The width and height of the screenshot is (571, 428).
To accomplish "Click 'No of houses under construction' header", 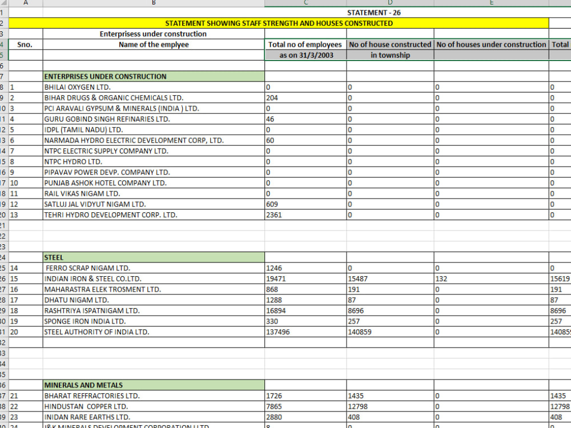I will (491, 45).
